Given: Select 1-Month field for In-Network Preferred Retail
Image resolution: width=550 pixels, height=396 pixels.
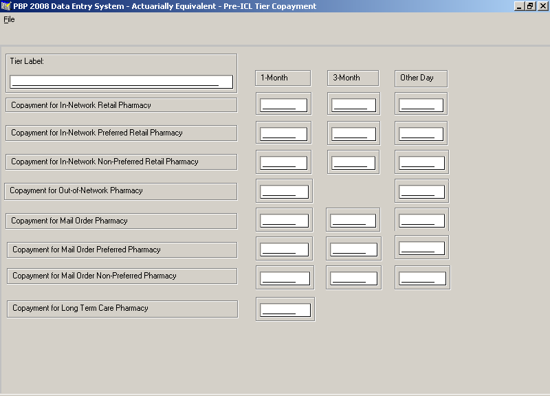Looking at the screenshot, I should coord(283,133).
